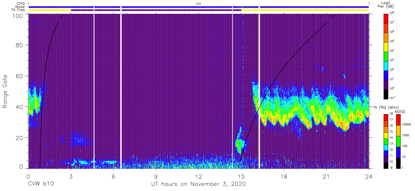Click the '24' tick on the UT hours axis
This screenshot has height=191, width=415.
click(x=369, y=176)
